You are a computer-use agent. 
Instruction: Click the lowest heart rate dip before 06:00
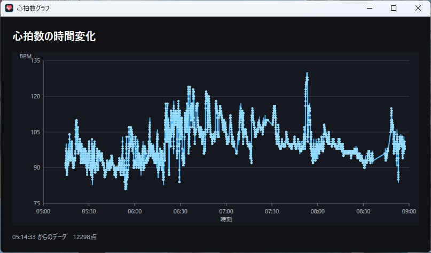(126, 189)
